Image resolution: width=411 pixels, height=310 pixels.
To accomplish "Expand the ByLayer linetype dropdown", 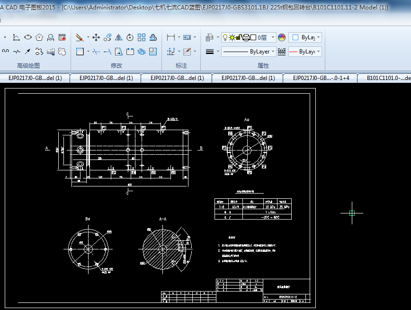I will [273, 52].
